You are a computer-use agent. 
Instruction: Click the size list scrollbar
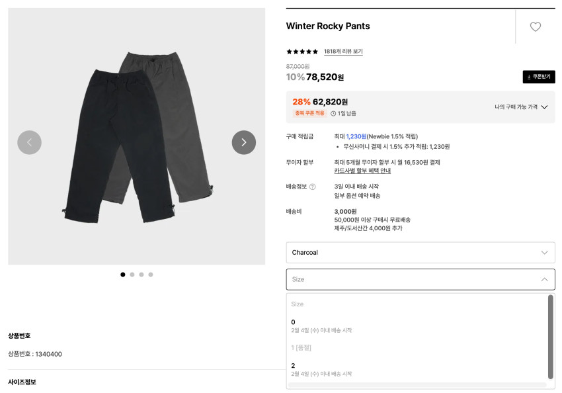point(550,337)
